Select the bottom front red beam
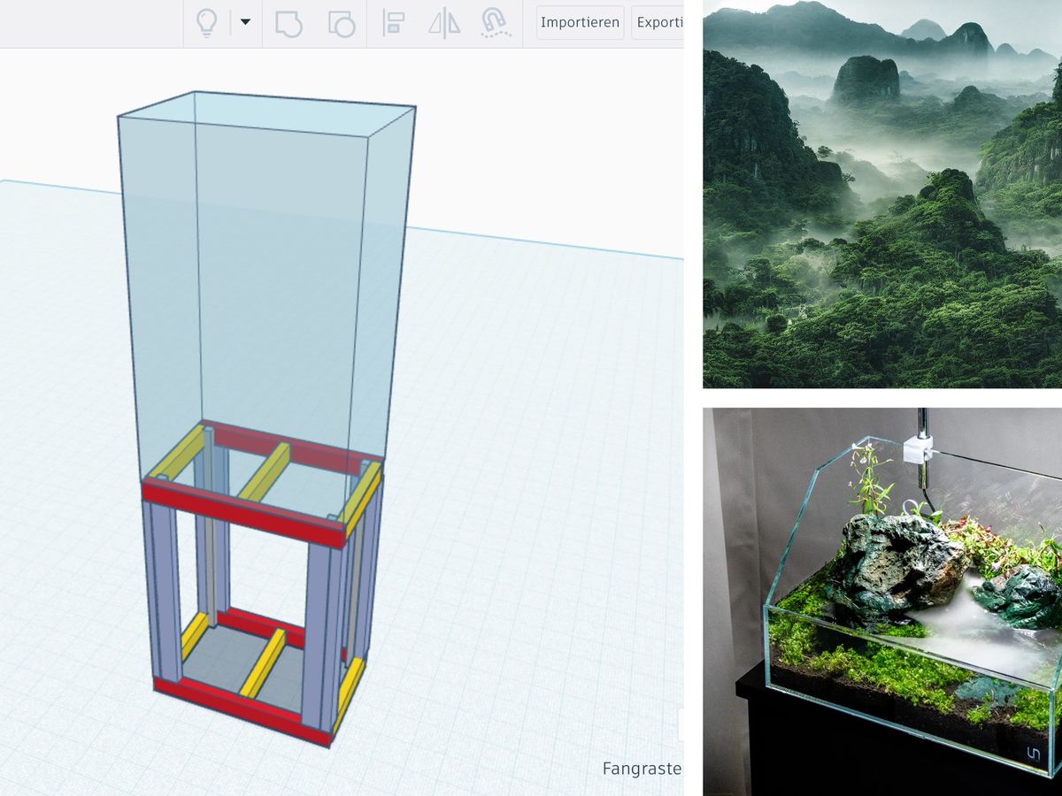This screenshot has width=1062, height=796. [x=239, y=707]
